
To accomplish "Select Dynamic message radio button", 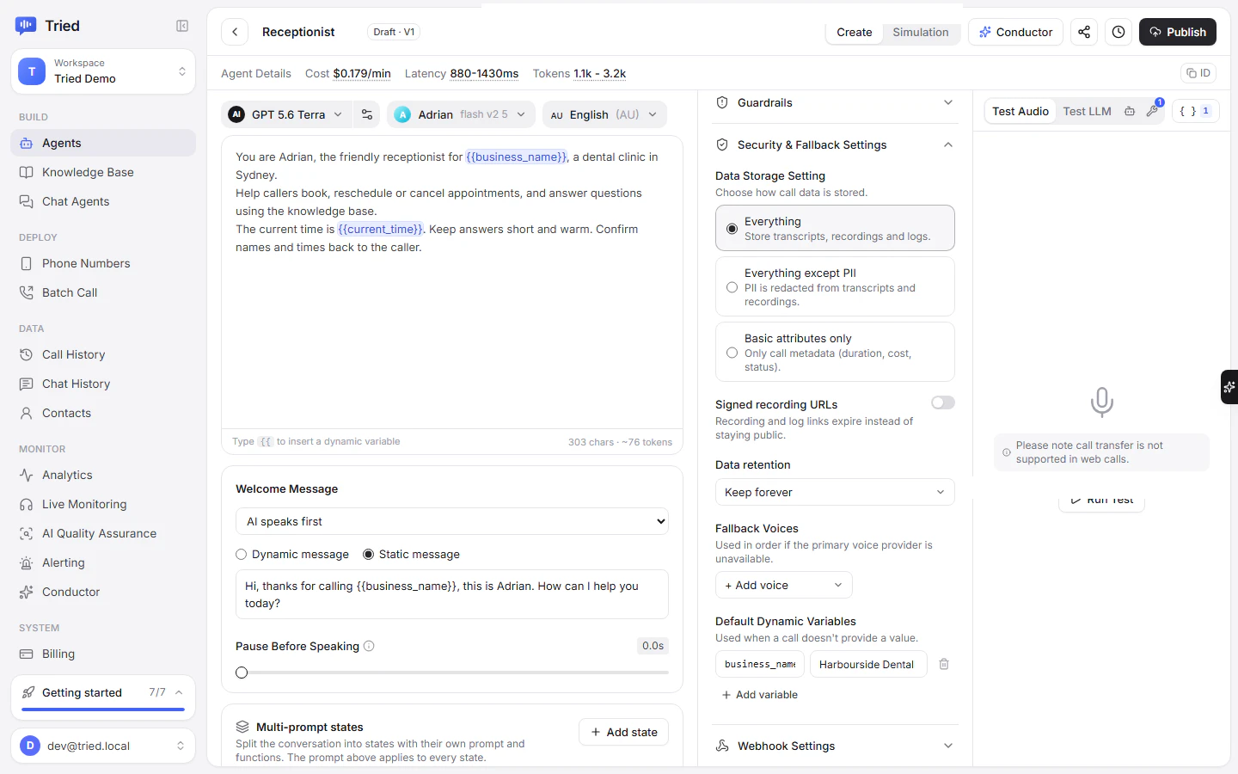I will [242, 555].
